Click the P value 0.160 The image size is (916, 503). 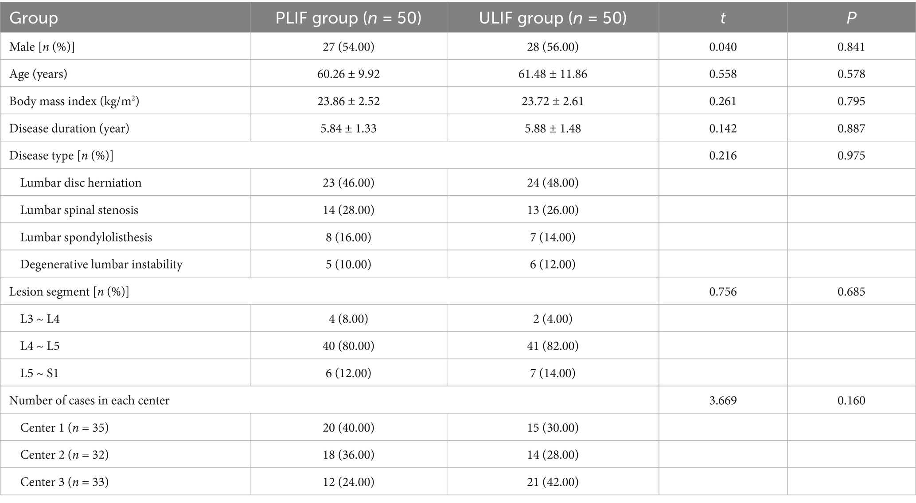pyautogui.click(x=851, y=401)
